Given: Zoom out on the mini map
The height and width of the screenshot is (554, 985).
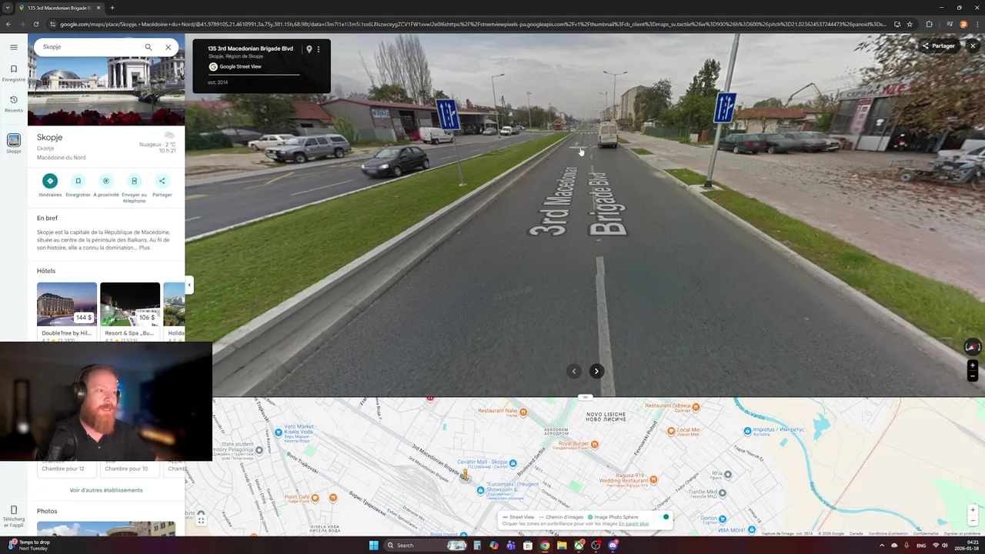Looking at the screenshot, I should click(973, 521).
